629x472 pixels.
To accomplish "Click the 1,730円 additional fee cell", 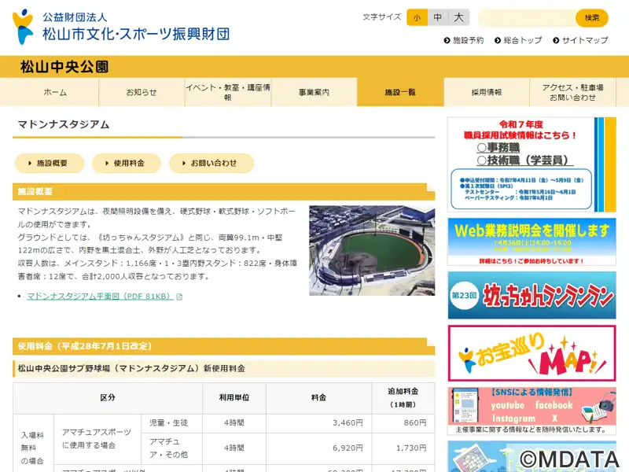I will click(403, 448).
